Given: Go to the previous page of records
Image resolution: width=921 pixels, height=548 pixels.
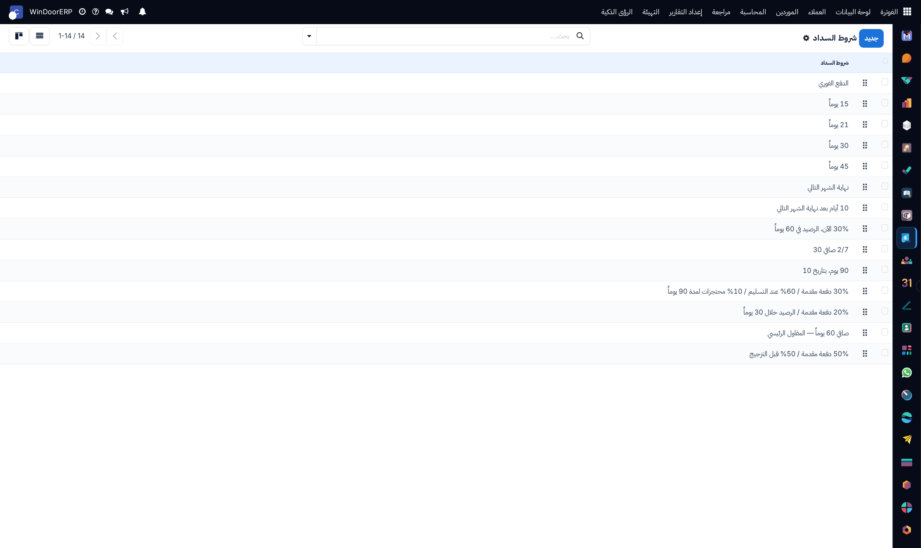Looking at the screenshot, I should [x=115, y=36].
